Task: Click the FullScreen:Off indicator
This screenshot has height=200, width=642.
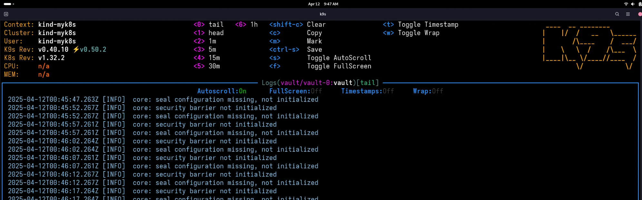Action: [296, 91]
